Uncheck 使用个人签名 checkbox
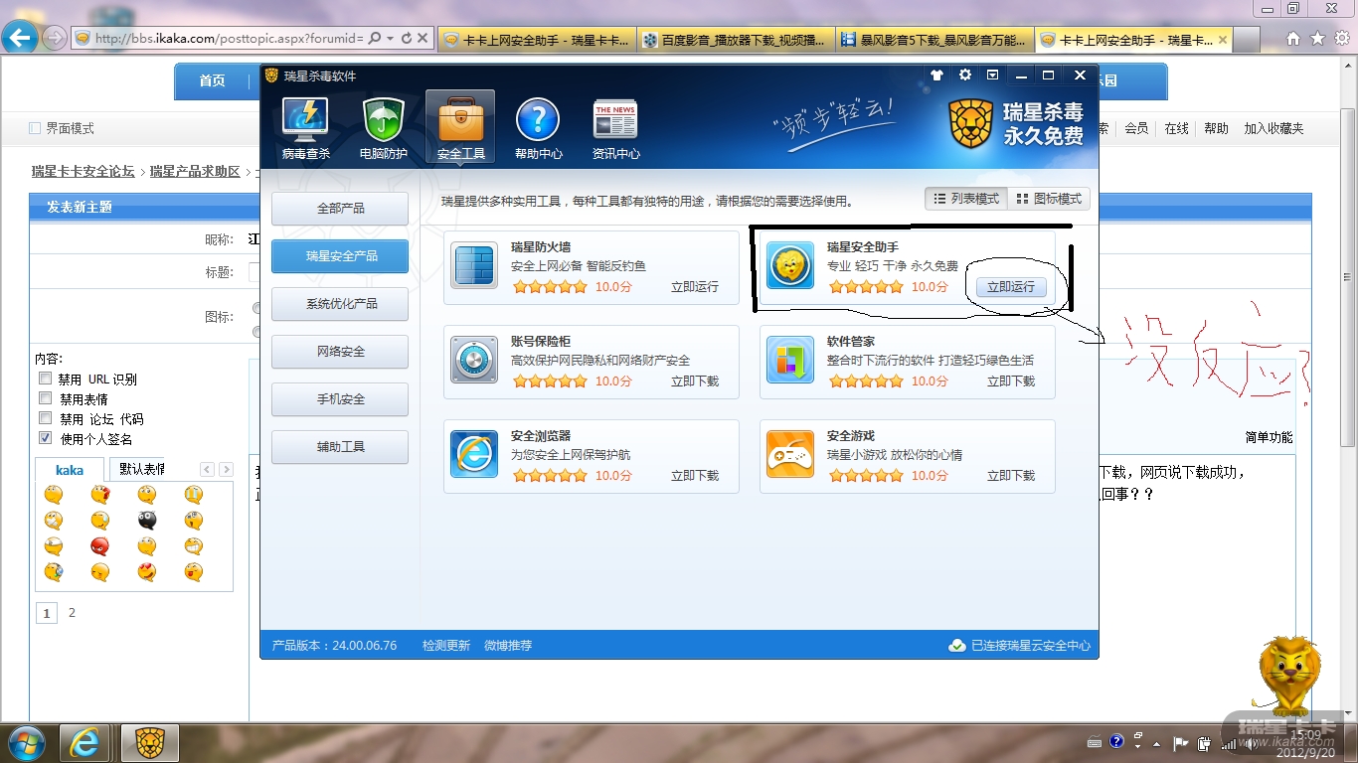This screenshot has width=1358, height=763. (45, 438)
